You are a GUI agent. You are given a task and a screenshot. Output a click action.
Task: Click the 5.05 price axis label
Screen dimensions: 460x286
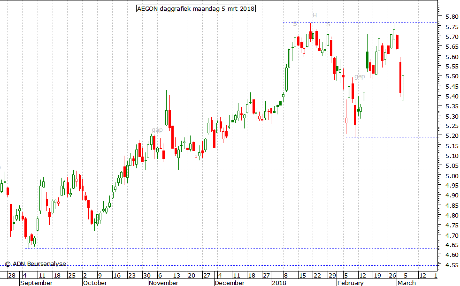pyautogui.click(x=452, y=166)
